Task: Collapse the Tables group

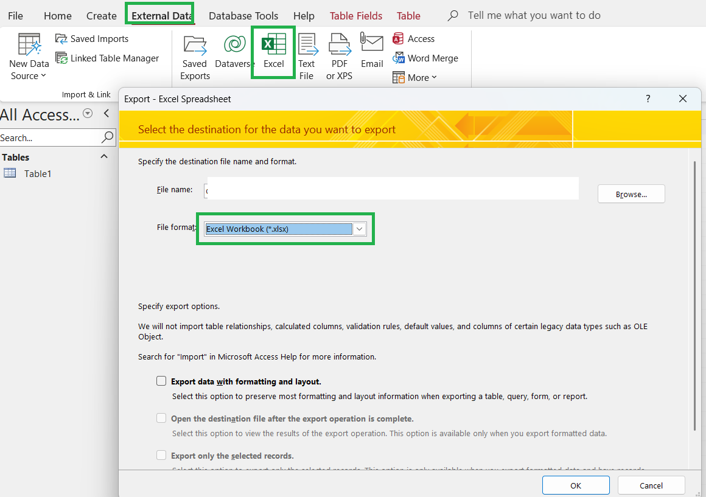Action: (104, 156)
